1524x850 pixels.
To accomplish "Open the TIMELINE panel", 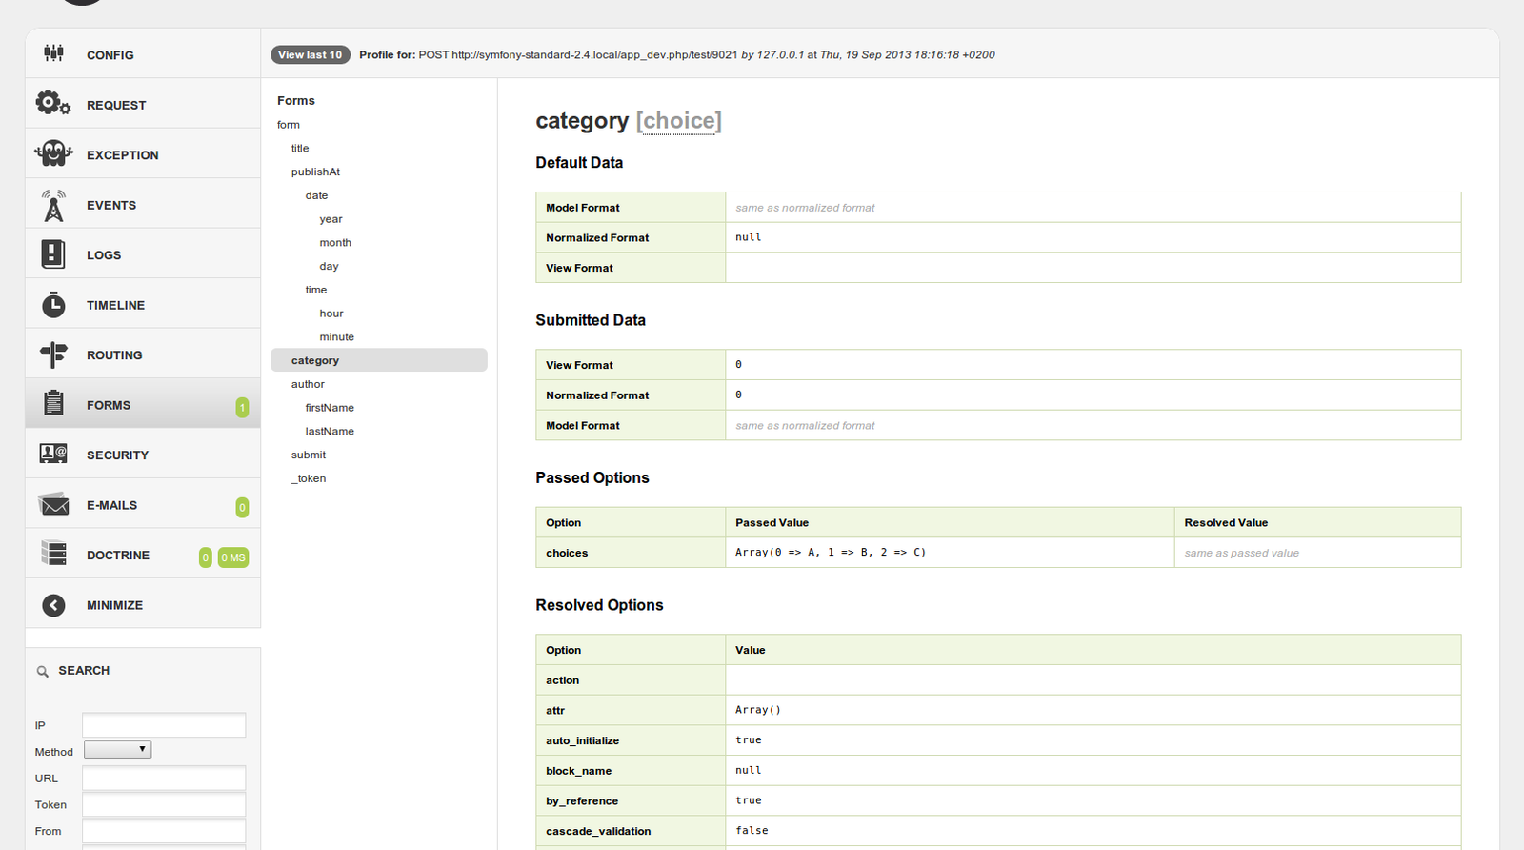I will [143, 304].
